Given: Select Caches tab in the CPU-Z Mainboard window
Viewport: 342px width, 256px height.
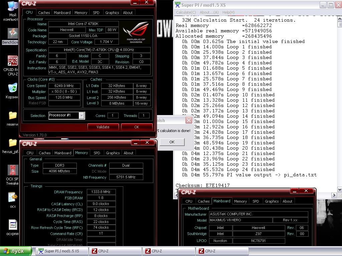Looking at the screenshot, I should tap(203, 201).
